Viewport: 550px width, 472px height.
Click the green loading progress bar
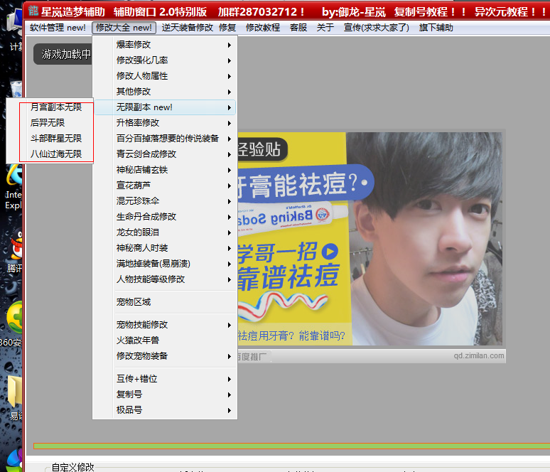click(x=284, y=446)
